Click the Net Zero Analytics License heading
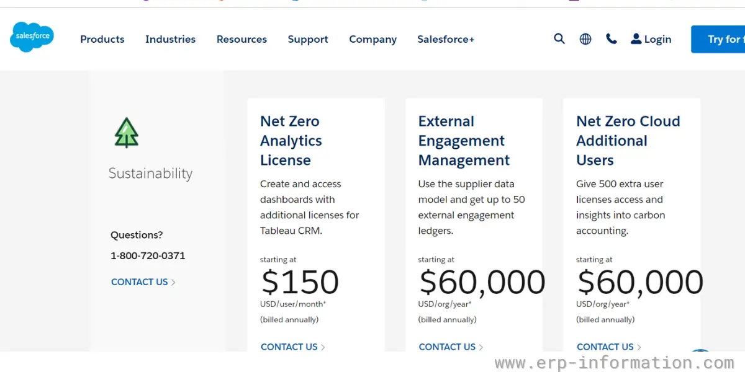Viewport: 745px width, 372px height. click(291, 141)
